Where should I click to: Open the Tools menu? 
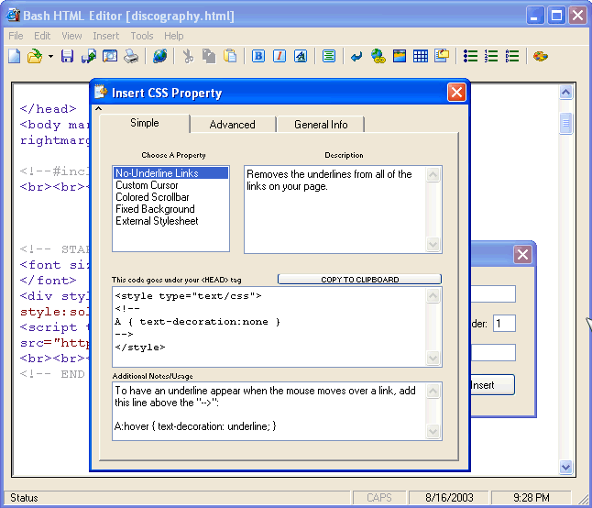coord(142,36)
